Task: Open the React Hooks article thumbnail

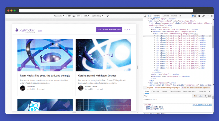Action: [45, 55]
